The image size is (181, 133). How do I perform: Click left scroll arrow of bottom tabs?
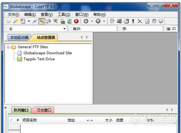(167, 110)
